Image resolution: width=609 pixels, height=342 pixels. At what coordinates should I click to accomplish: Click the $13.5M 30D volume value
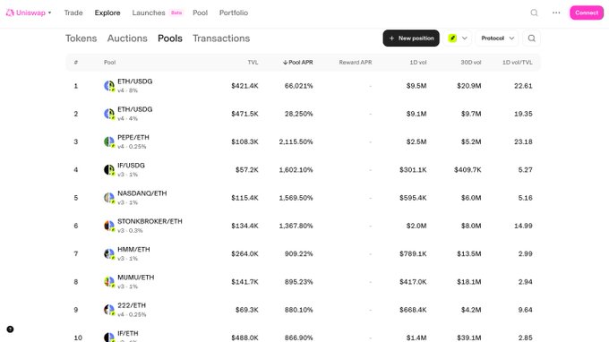tap(469, 253)
